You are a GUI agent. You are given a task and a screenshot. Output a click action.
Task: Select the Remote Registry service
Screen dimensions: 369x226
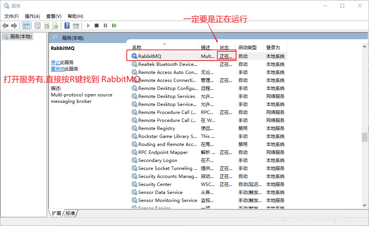tap(157, 128)
